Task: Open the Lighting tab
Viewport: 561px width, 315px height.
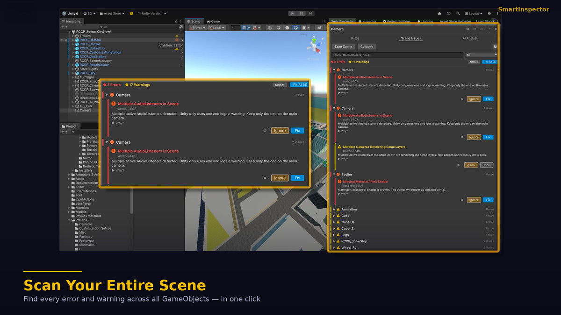Action: point(425,21)
